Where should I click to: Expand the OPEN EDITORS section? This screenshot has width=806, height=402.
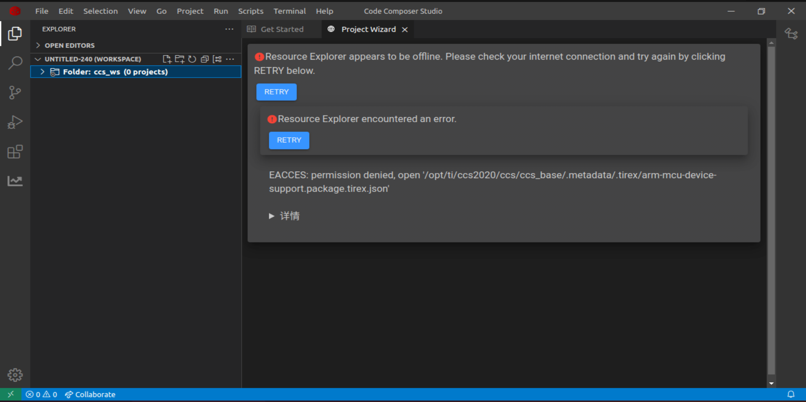(38, 45)
